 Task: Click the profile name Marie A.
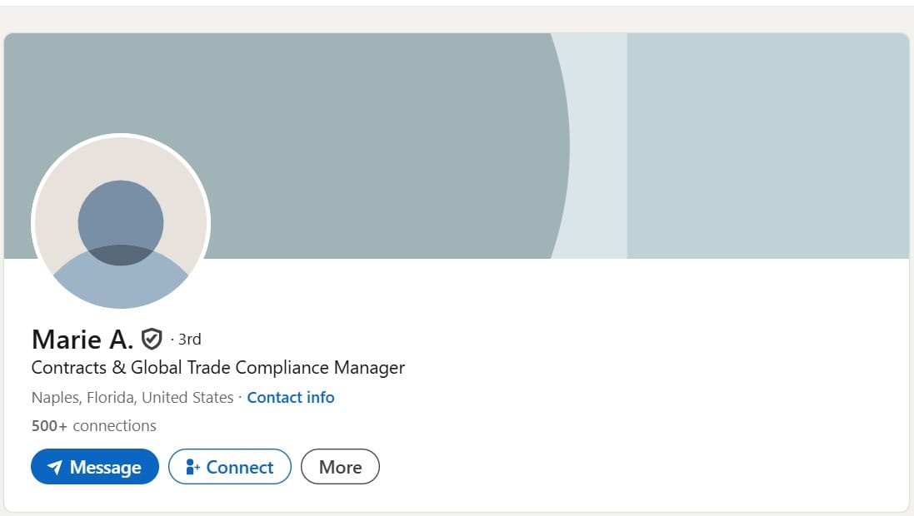82,340
